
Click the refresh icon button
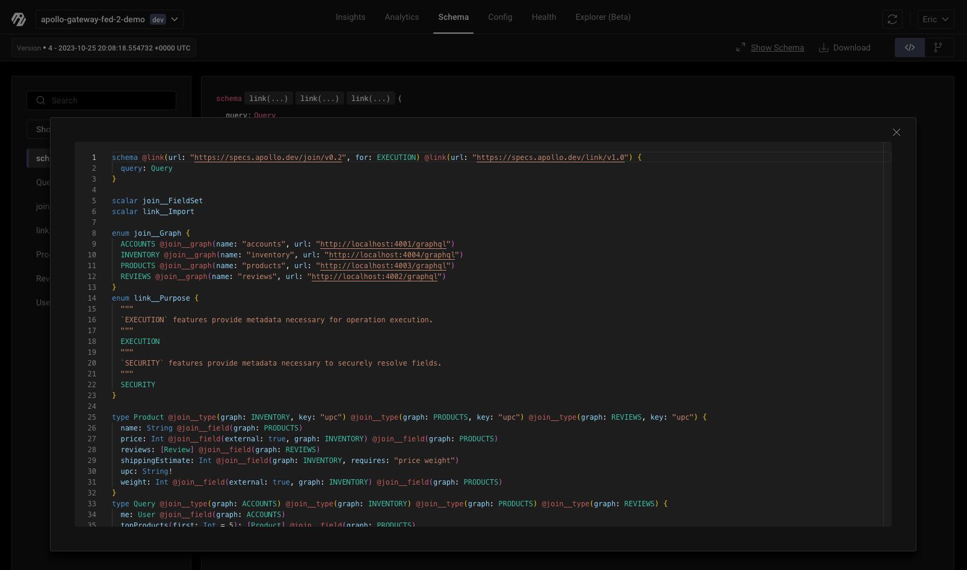892,19
